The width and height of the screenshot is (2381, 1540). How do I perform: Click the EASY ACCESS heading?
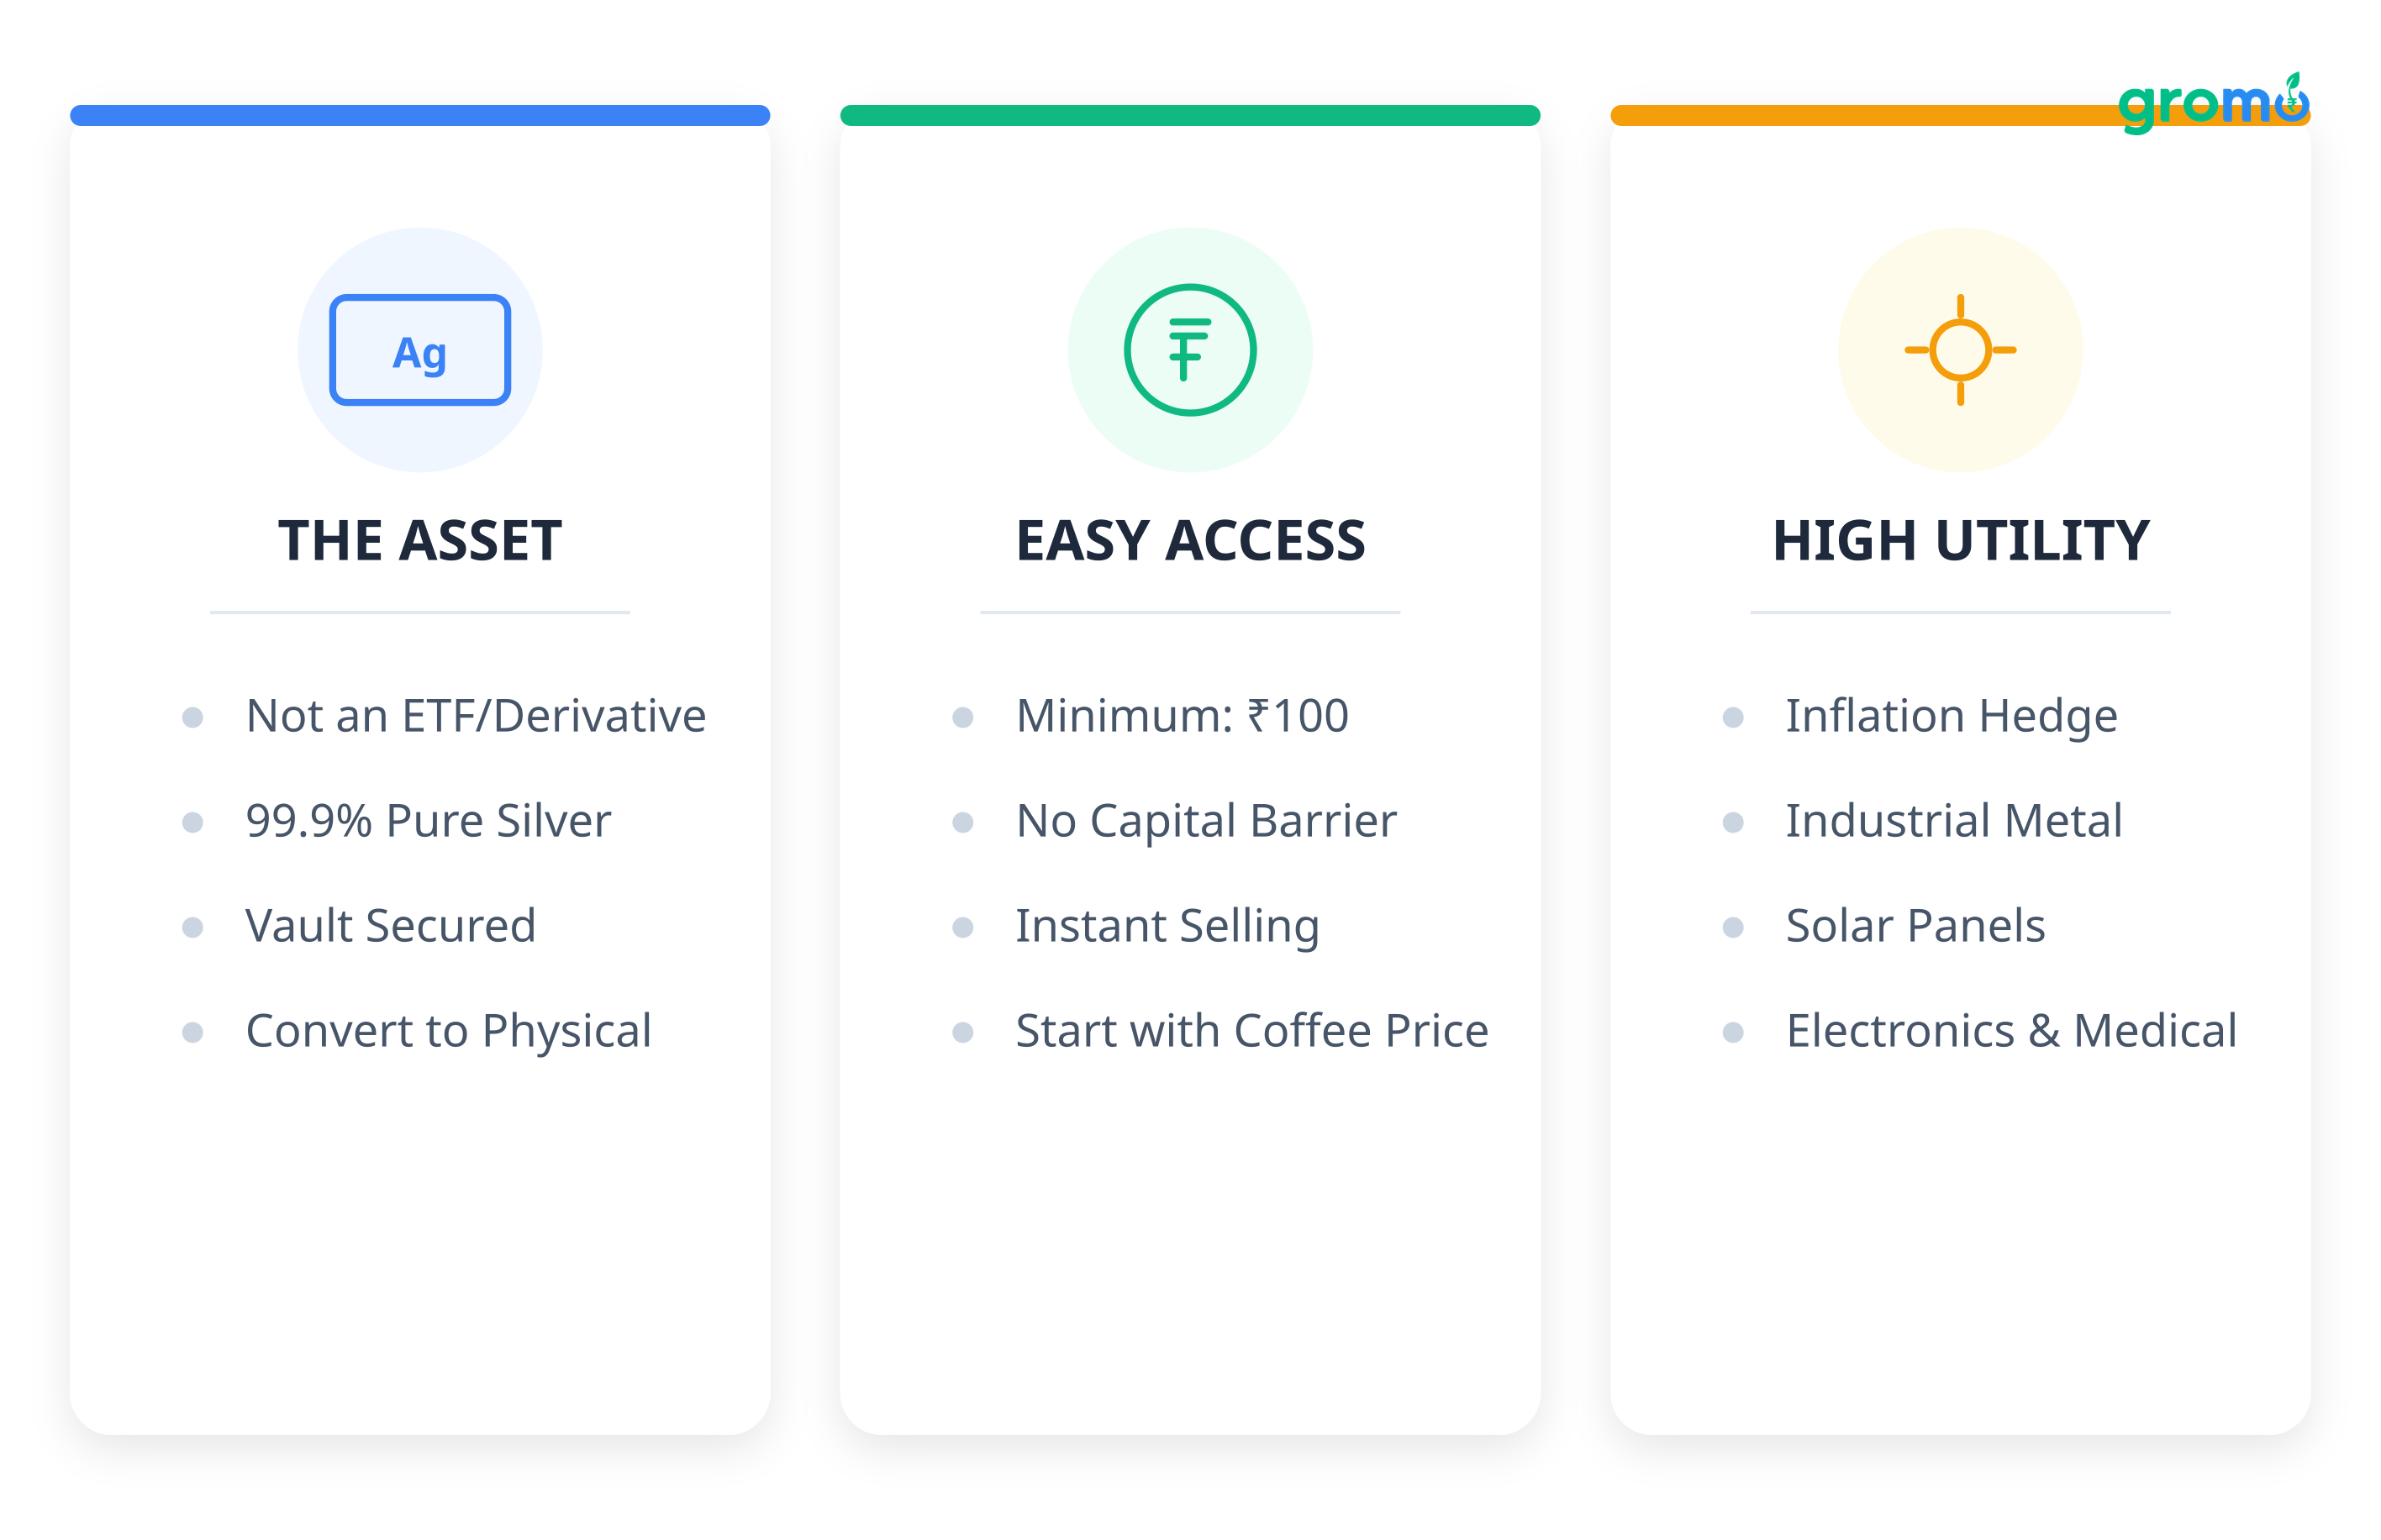point(1189,541)
